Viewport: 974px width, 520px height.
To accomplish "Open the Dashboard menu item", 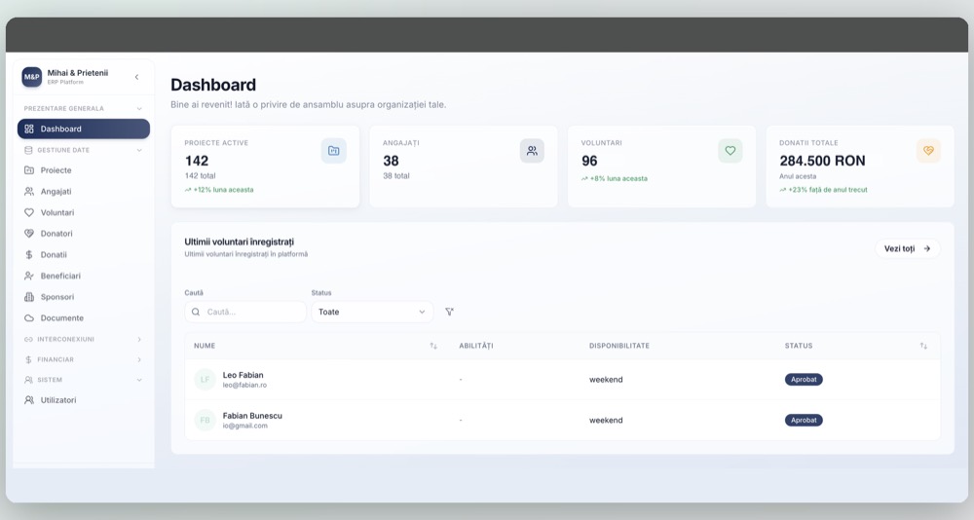I will pos(83,129).
